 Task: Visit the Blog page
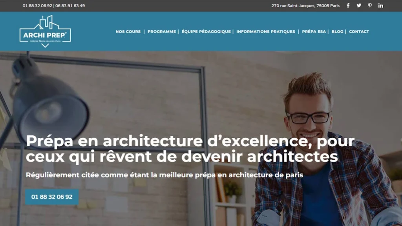click(337, 31)
